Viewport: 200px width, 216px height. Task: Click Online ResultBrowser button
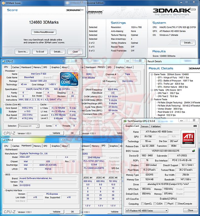(x=44, y=32)
